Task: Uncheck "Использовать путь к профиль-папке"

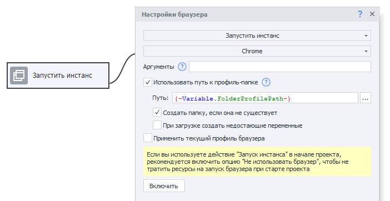Action: pos(148,82)
